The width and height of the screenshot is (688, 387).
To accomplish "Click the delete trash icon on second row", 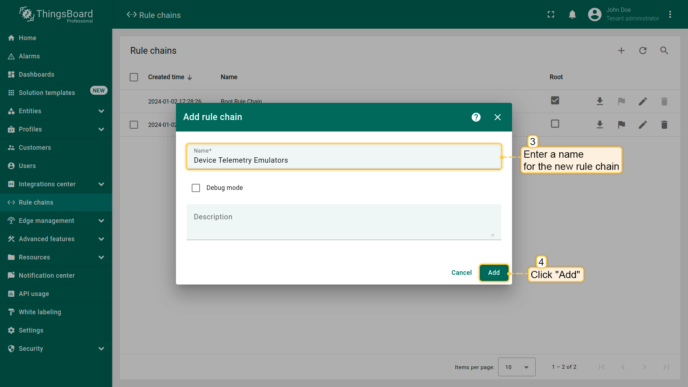I will point(664,125).
